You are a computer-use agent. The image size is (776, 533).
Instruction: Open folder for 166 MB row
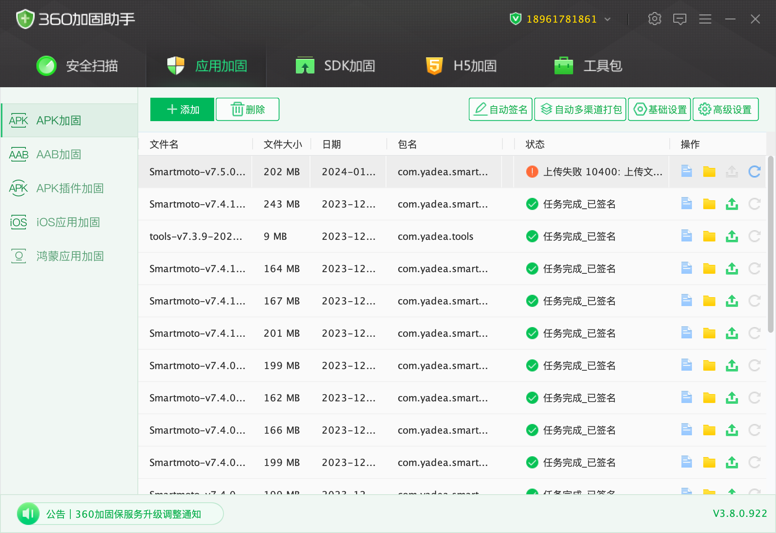(x=709, y=430)
